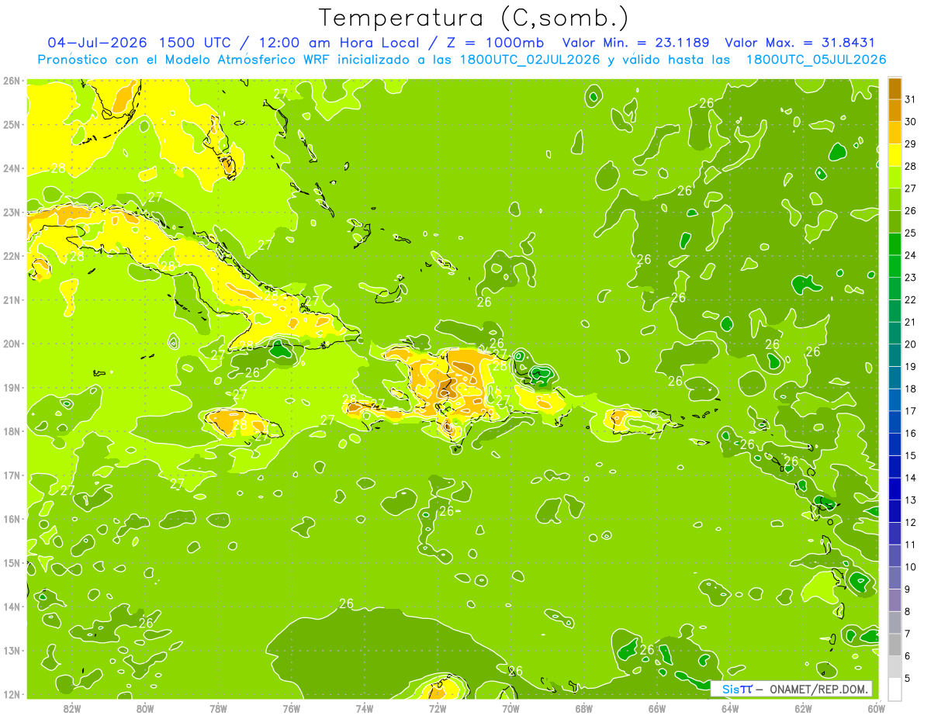Click the 78W longitude label
Image resolution: width=931 pixels, height=719 pixels.
click(218, 707)
